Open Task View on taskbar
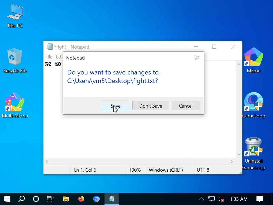 pyautogui.click(x=50, y=199)
